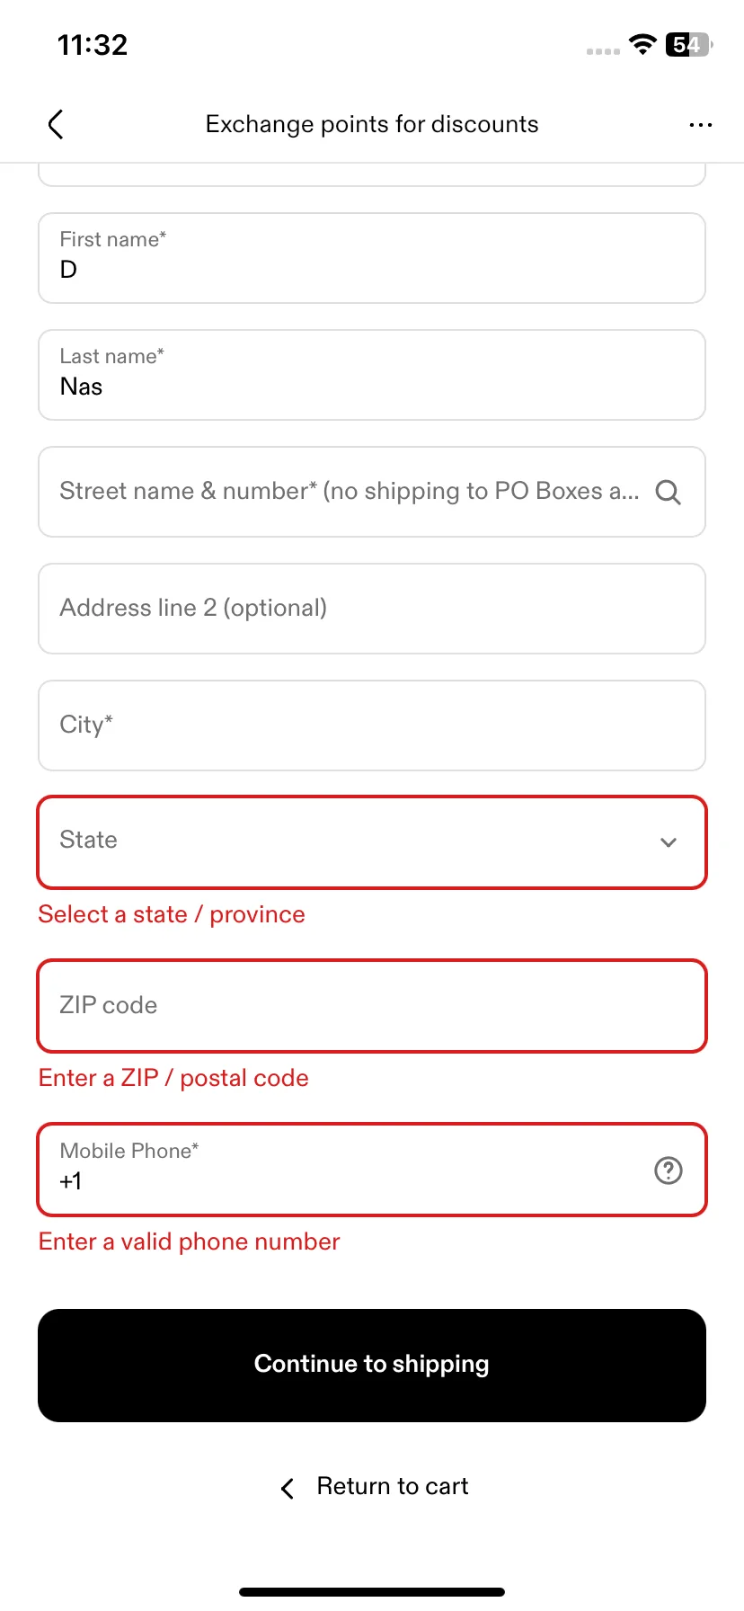Tap the partially visible field at the top

pyautogui.click(x=372, y=174)
